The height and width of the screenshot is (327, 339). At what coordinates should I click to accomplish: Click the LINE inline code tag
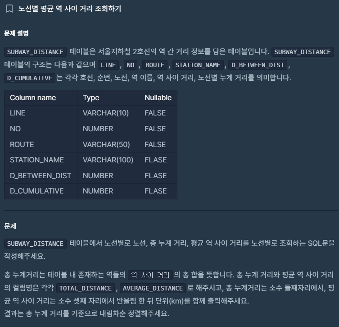pyautogui.click(x=108, y=65)
